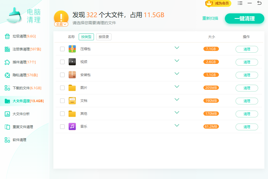Viewport: 268px width, 179px height.
Task: Switch to 按类型 view tab
Action: coord(86,37)
